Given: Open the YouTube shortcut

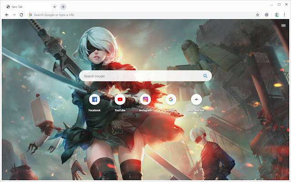Looking at the screenshot, I should [120, 100].
